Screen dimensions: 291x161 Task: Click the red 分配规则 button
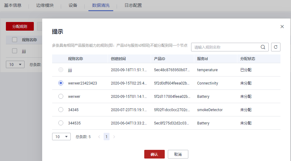coord(20,26)
